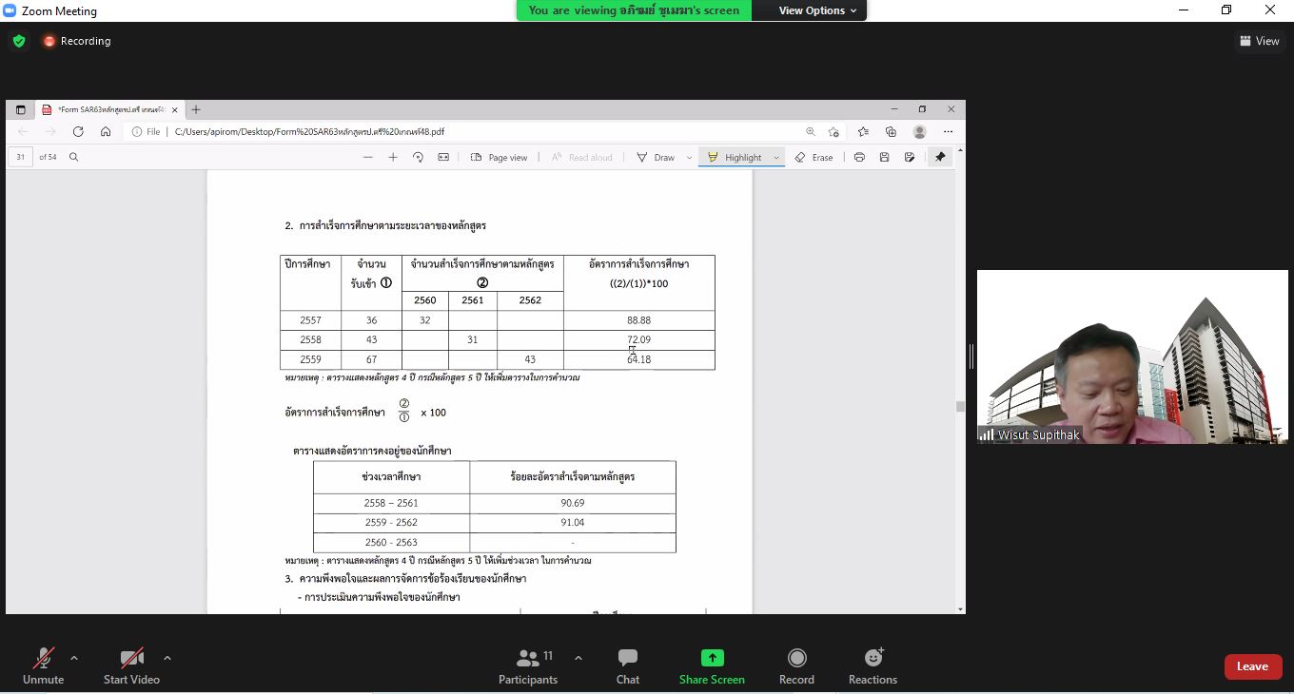Click the year '2557' table cell
1294x694 pixels.
pyautogui.click(x=310, y=320)
